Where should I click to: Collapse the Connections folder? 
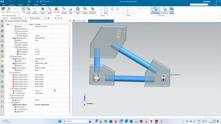coord(9,73)
